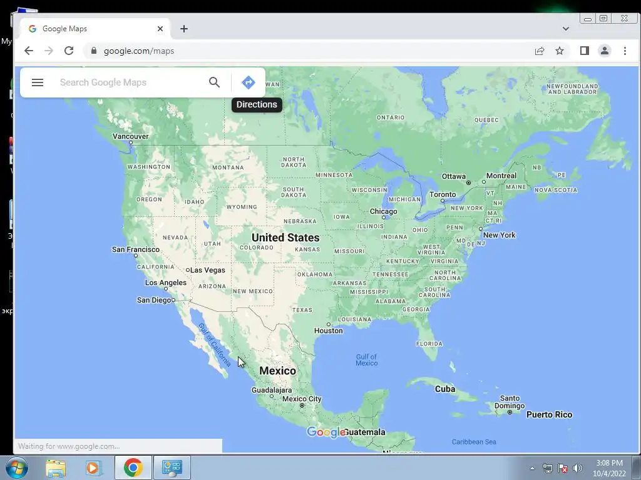Click the Guadalajara label

tap(272, 391)
